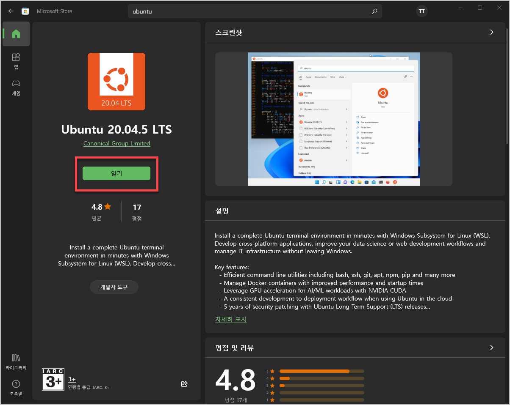510x405 pixels.
Task: Run the search with the magnifier icon
Action: (x=374, y=11)
